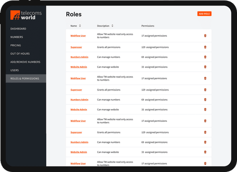Image resolution: width=237 pixels, height=172 pixels.
Task: Click trash icon for second Website Admin row
Action: (x=205, y=110)
